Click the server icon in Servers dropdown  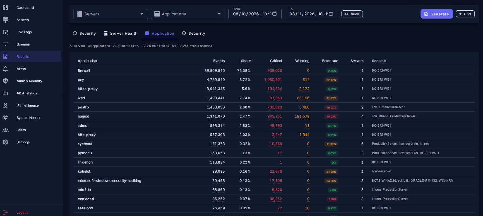[80, 14]
